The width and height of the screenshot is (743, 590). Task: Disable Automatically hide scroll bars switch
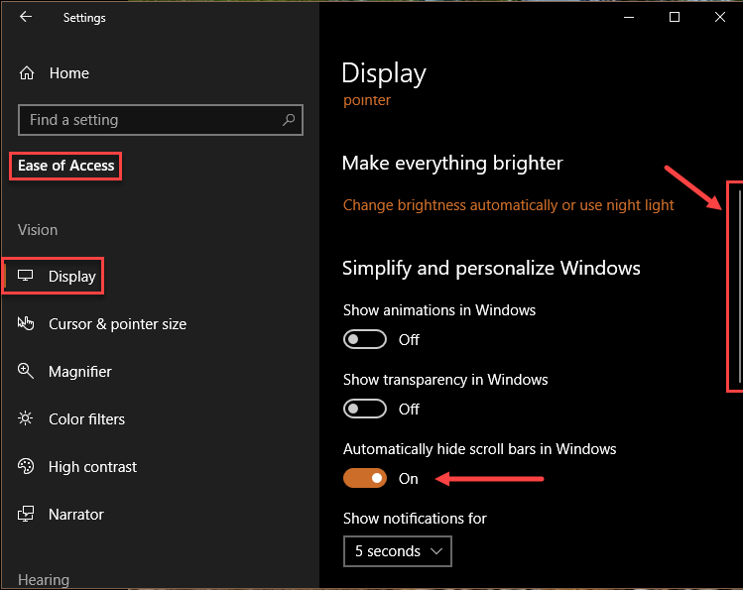pos(365,478)
